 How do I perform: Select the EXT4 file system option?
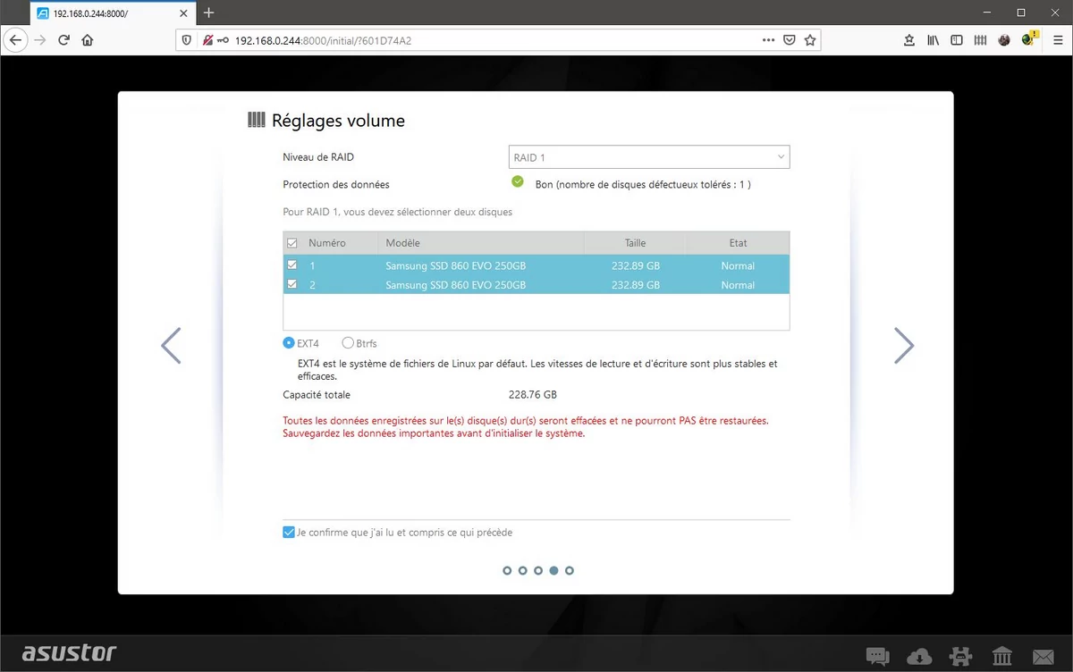pyautogui.click(x=289, y=343)
